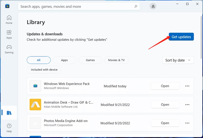The height and width of the screenshot is (138, 203).
Task: Click the search apps input field
Action: [x=75, y=6]
